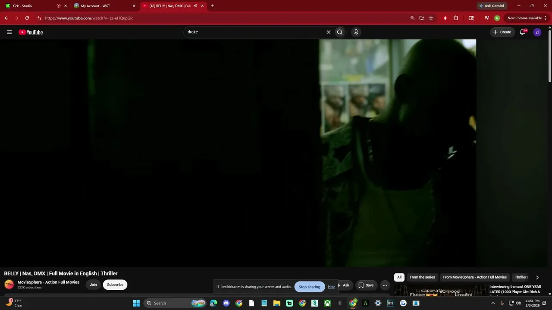
Task: Subscribe to MovieSphere channel
Action: [115, 285]
